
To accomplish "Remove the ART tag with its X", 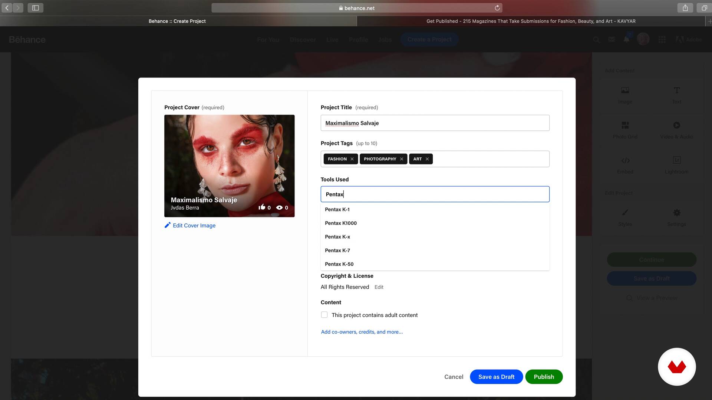I will tap(427, 159).
